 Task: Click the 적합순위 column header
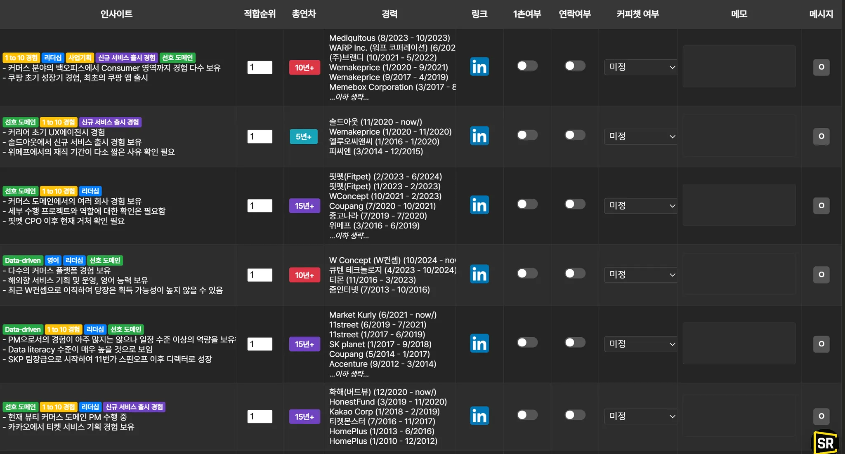coord(260,14)
